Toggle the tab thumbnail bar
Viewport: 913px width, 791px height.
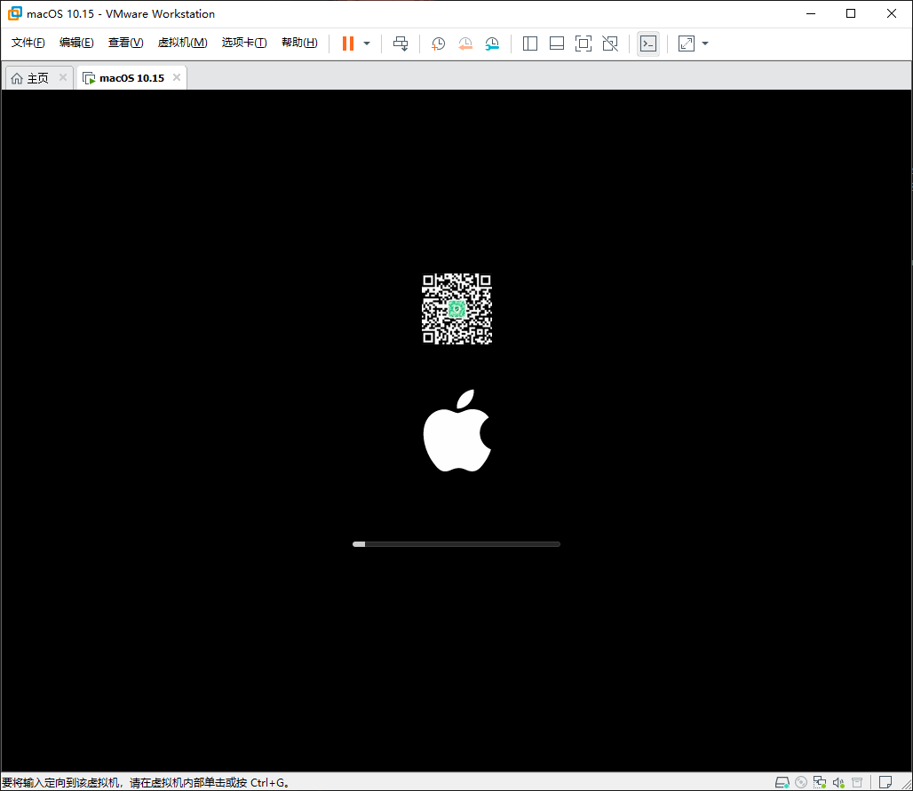(557, 43)
